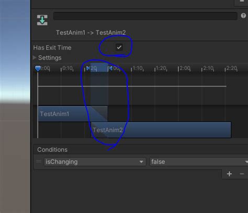Click the Has Exit Time label

52,48
